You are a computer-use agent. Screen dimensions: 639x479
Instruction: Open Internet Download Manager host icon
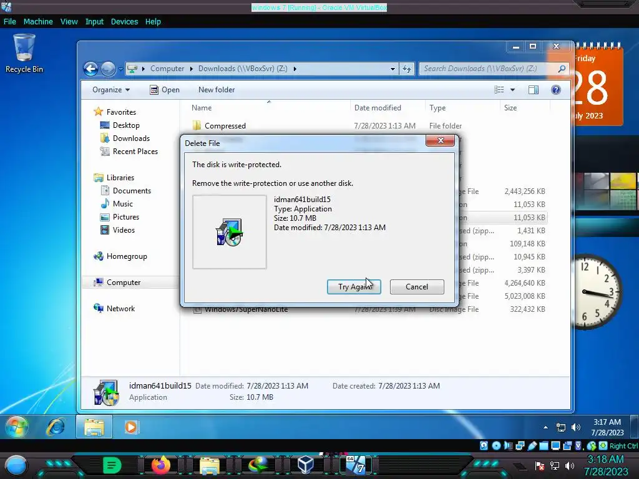(258, 465)
